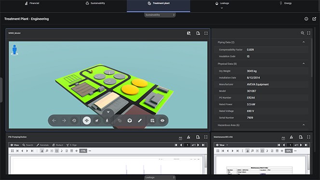The image size is (320, 180).
Task: Click the document export icon of PID-PumpingStation panel
Action: pyautogui.click(x=198, y=137)
